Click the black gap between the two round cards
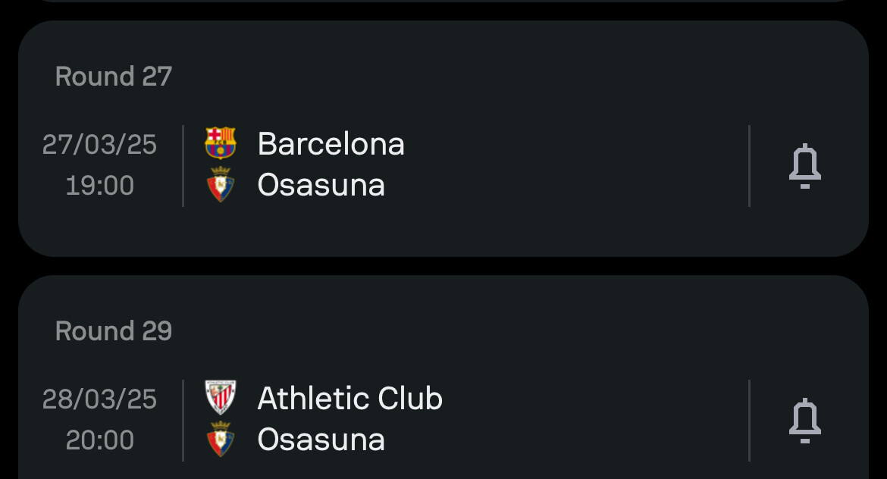Screen dimensions: 887x479 pos(443,266)
